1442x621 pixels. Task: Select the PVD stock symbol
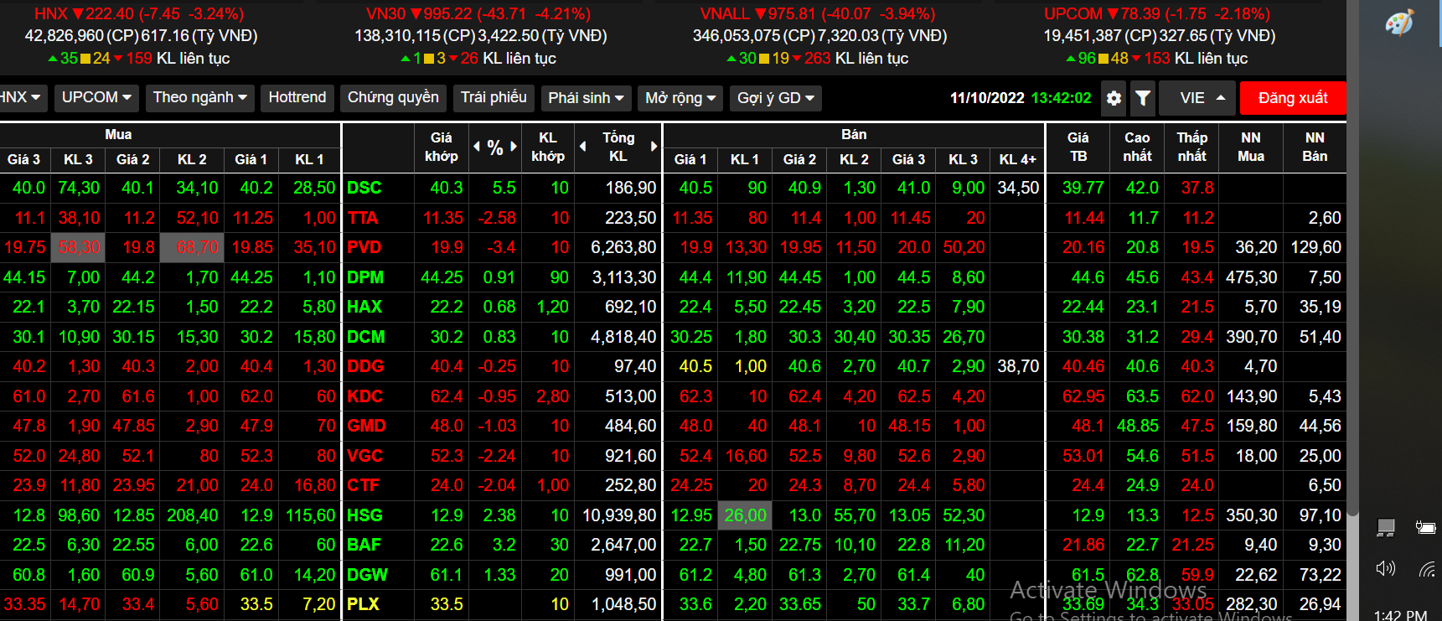(x=364, y=247)
